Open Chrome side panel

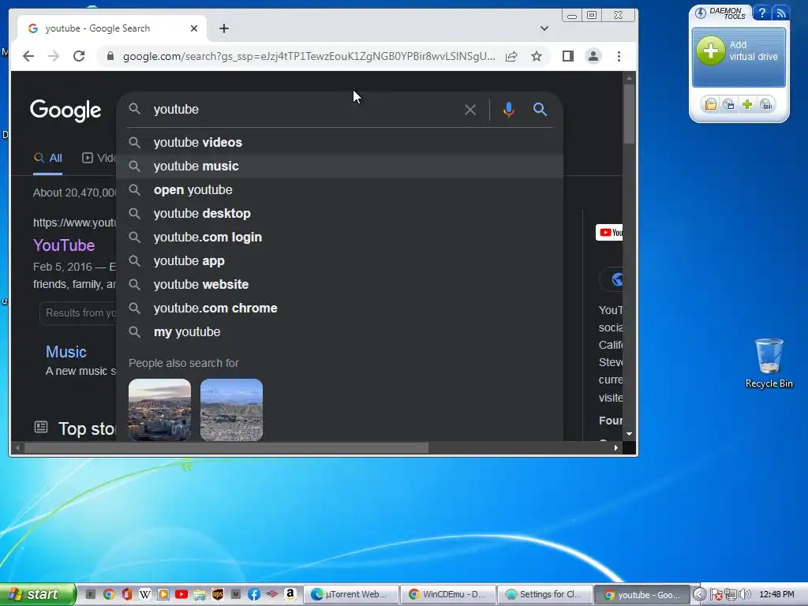pyautogui.click(x=568, y=56)
